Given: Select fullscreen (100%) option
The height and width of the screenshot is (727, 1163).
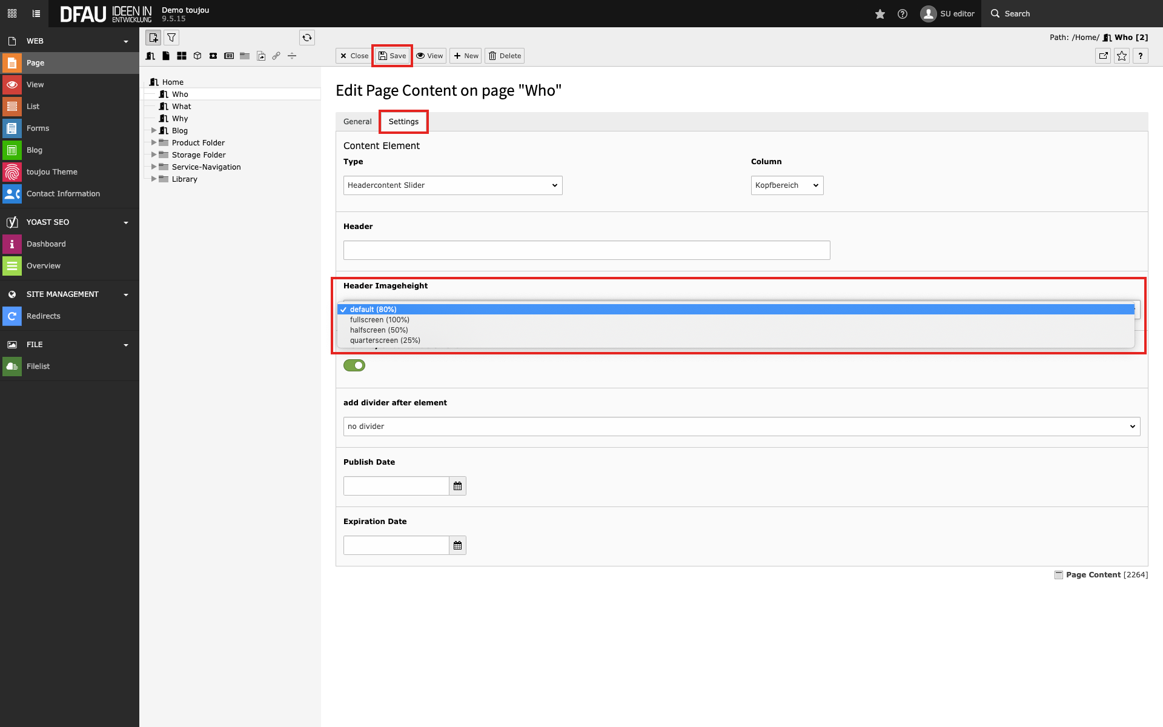Looking at the screenshot, I should [x=380, y=320].
